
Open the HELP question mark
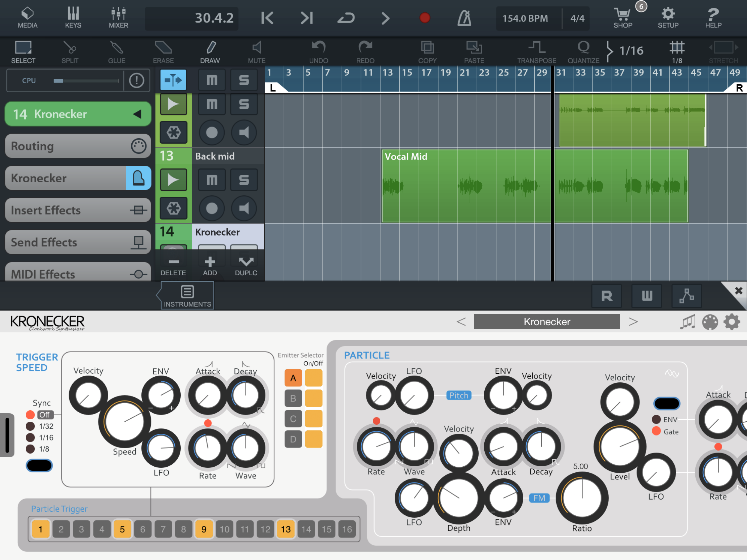pos(713,17)
